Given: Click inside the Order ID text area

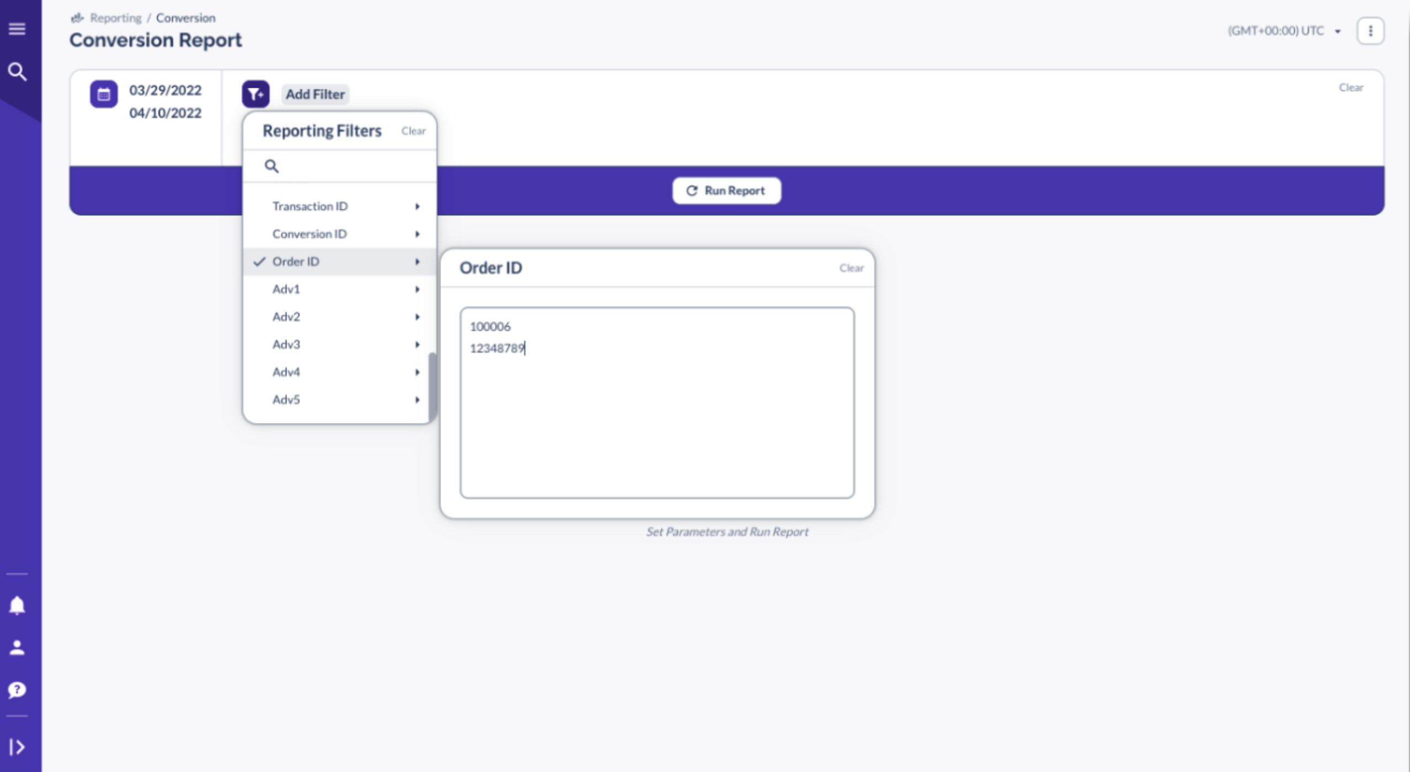Looking at the screenshot, I should (x=657, y=403).
